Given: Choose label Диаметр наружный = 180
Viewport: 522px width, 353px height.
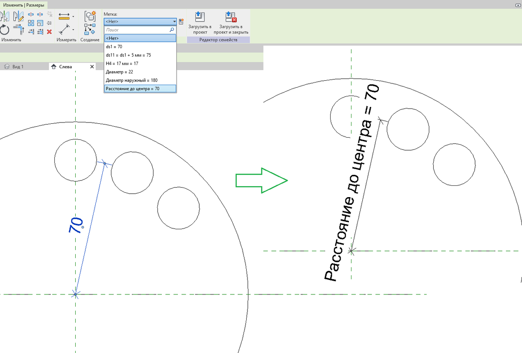Looking at the screenshot, I should pos(140,80).
